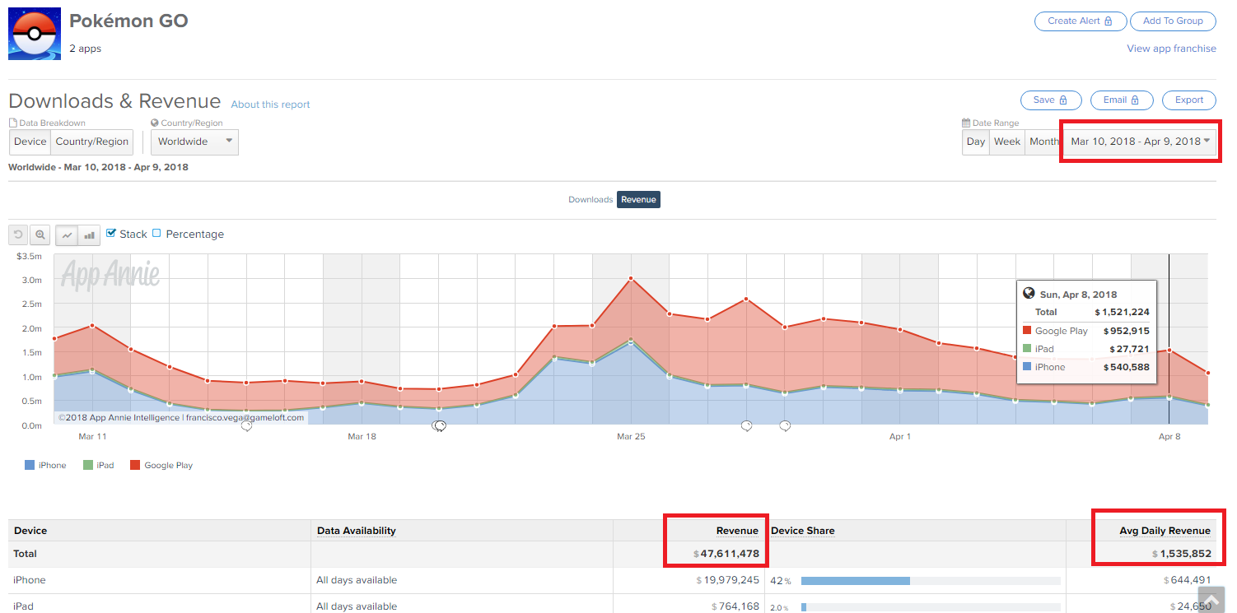Switch to the Downloads tab
This screenshot has width=1237, height=613.
(x=590, y=200)
